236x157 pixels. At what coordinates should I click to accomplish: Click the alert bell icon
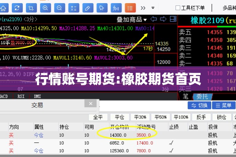click(102, 8)
